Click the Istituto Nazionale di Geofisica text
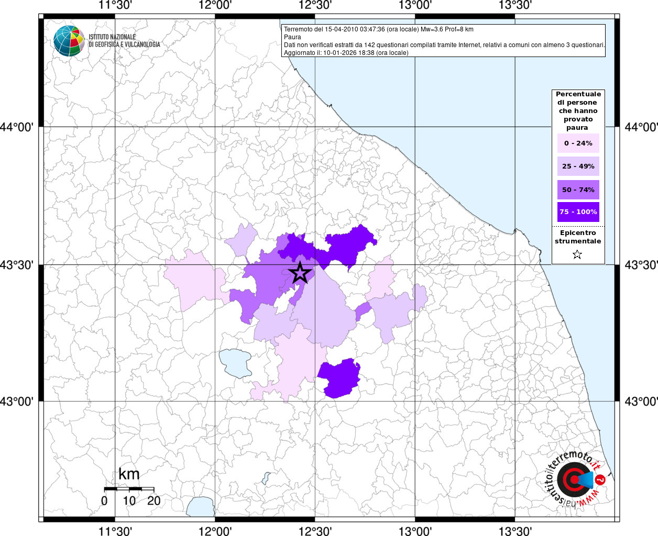 (x=124, y=41)
